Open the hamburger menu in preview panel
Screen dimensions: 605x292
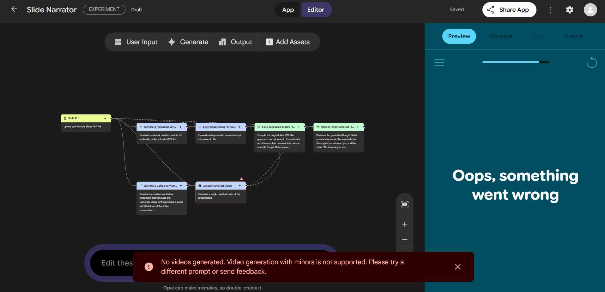coord(439,62)
